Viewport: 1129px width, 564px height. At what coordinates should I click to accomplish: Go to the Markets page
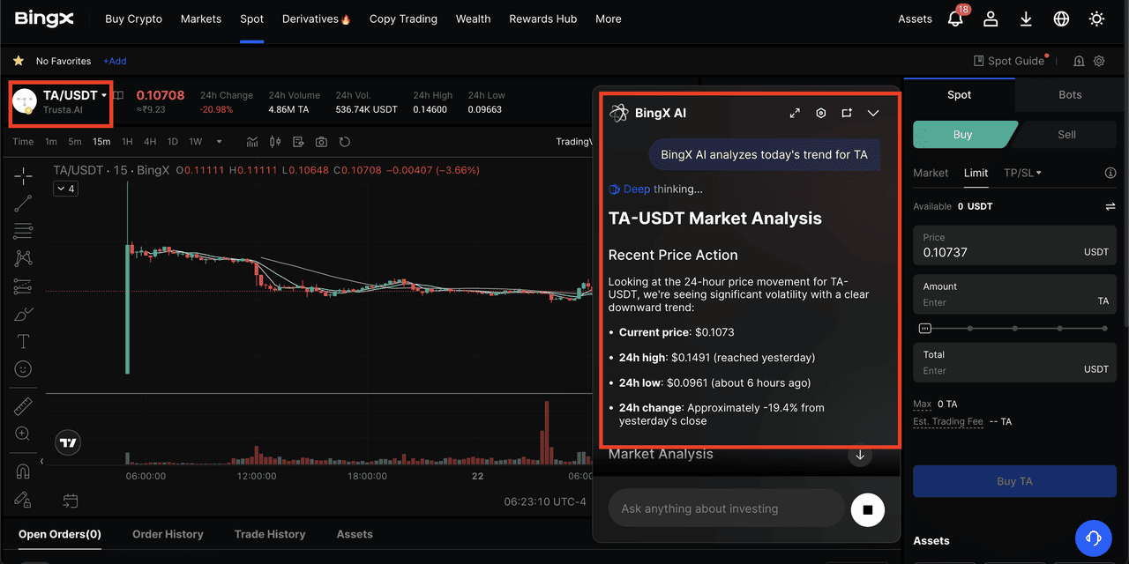point(201,19)
